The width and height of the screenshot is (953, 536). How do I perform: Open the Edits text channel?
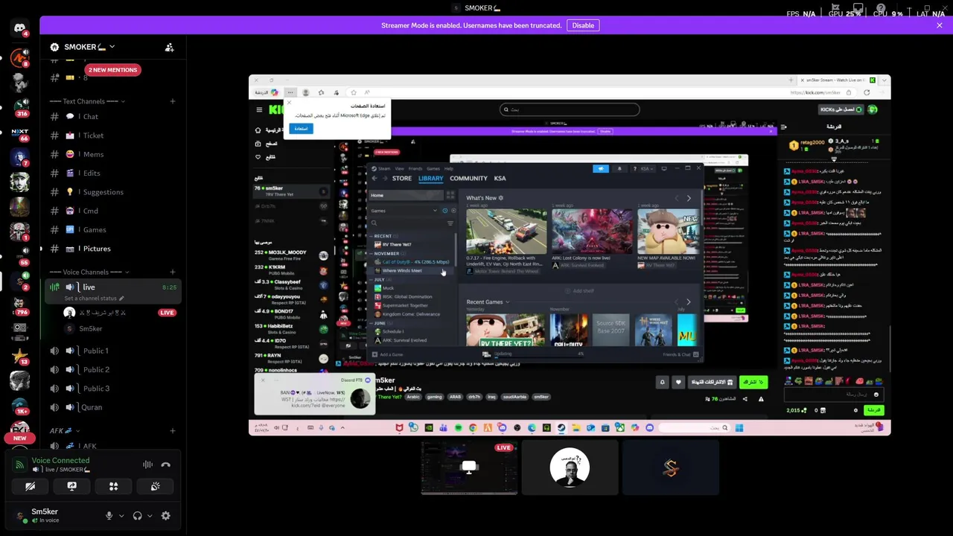[x=114, y=173]
